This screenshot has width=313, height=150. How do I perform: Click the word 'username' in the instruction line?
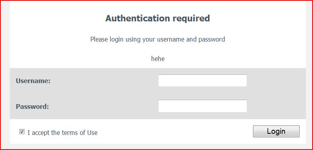pos(171,39)
